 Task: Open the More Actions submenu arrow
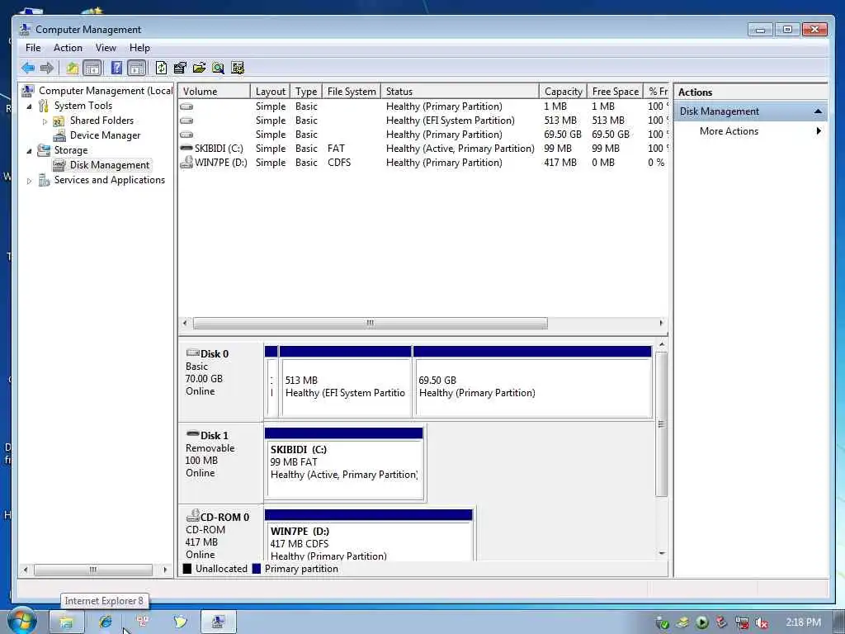click(x=819, y=131)
